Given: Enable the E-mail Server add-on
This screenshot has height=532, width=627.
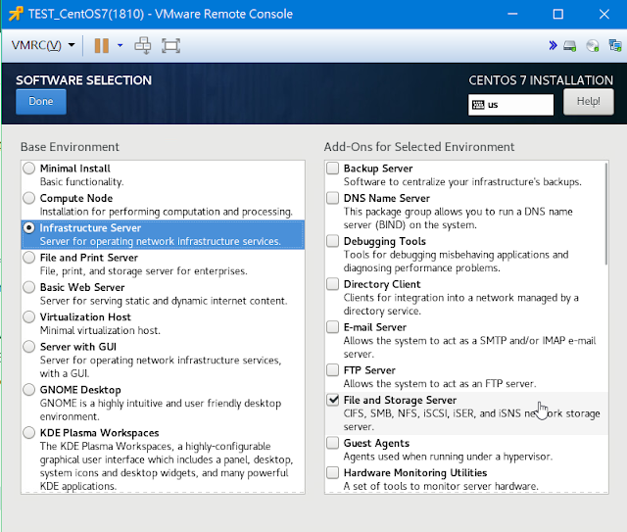Looking at the screenshot, I should [x=333, y=327].
